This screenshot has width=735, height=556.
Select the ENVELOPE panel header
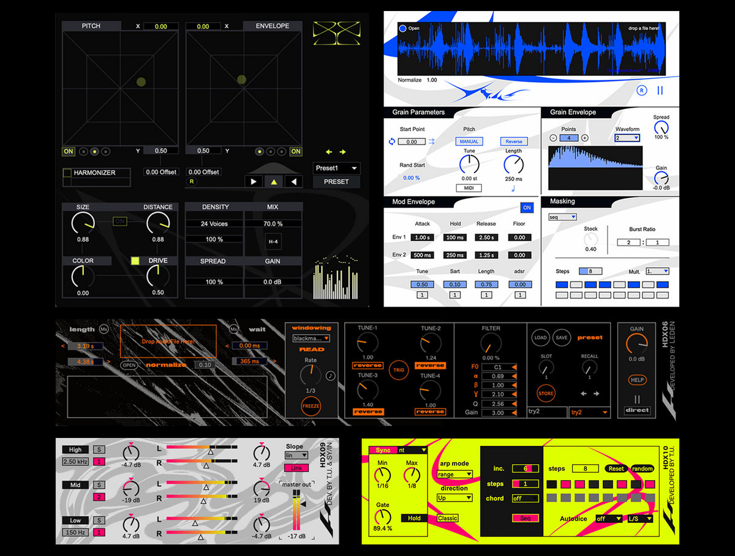272,26
